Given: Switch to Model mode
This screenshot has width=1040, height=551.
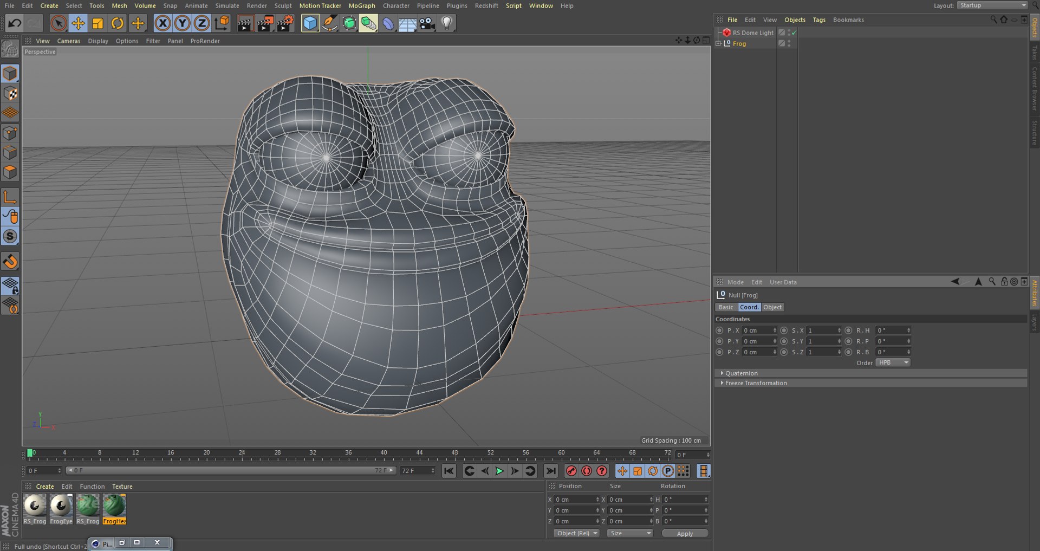Looking at the screenshot, I should click(10, 73).
